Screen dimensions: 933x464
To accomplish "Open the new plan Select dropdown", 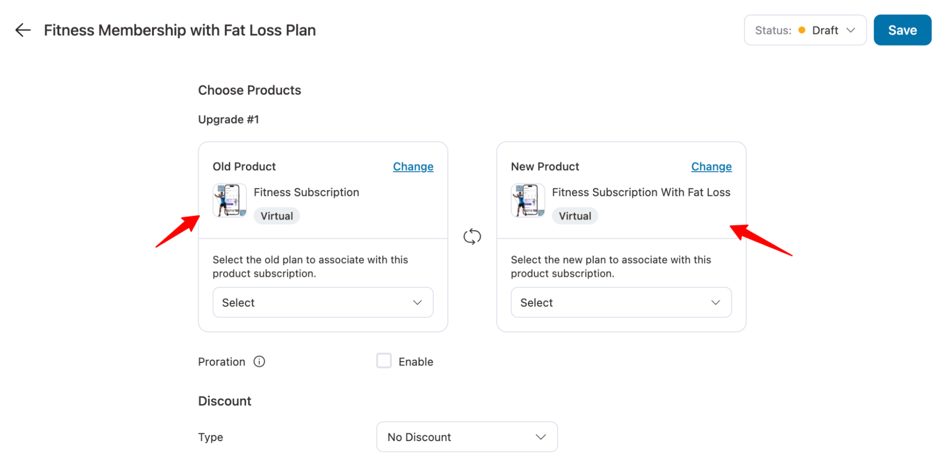I will 621,302.
